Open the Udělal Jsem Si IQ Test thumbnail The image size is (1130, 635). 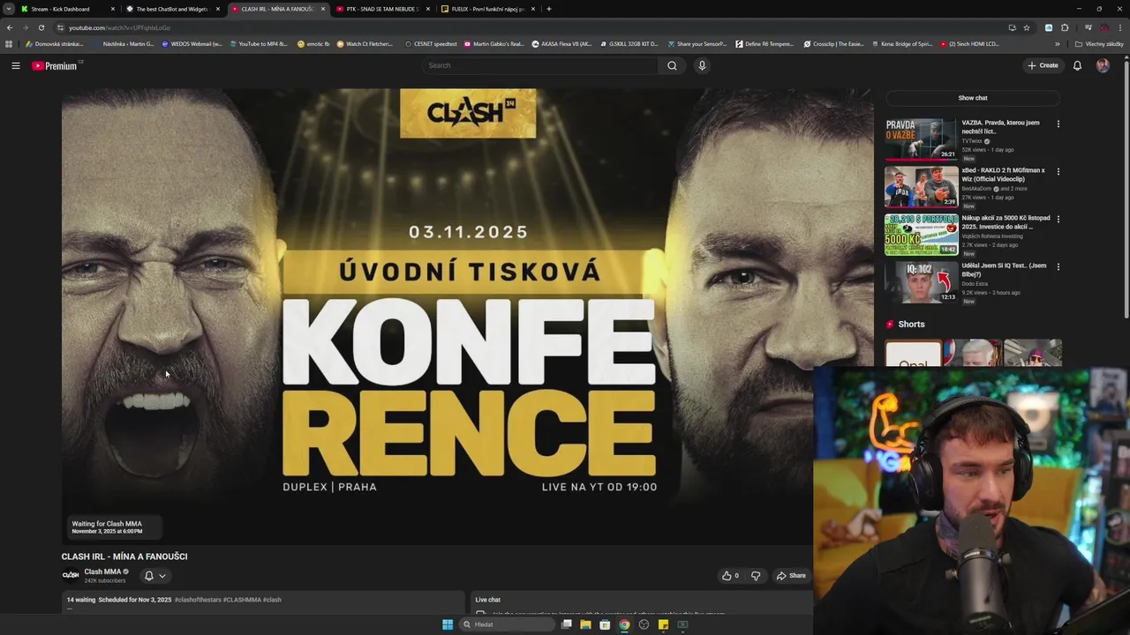point(922,282)
